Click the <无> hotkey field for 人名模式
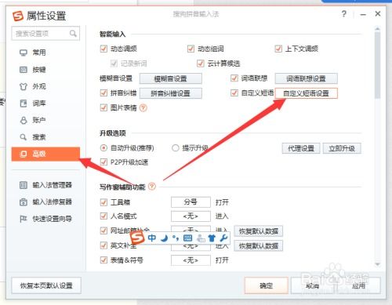 (x=191, y=216)
